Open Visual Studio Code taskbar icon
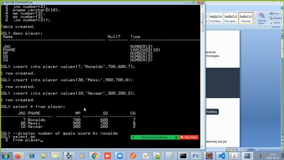This screenshot has height=160, width=284. click(x=222, y=156)
